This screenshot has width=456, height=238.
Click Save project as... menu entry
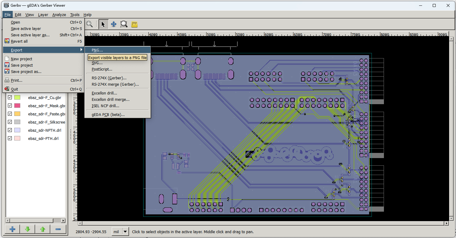pyautogui.click(x=26, y=72)
